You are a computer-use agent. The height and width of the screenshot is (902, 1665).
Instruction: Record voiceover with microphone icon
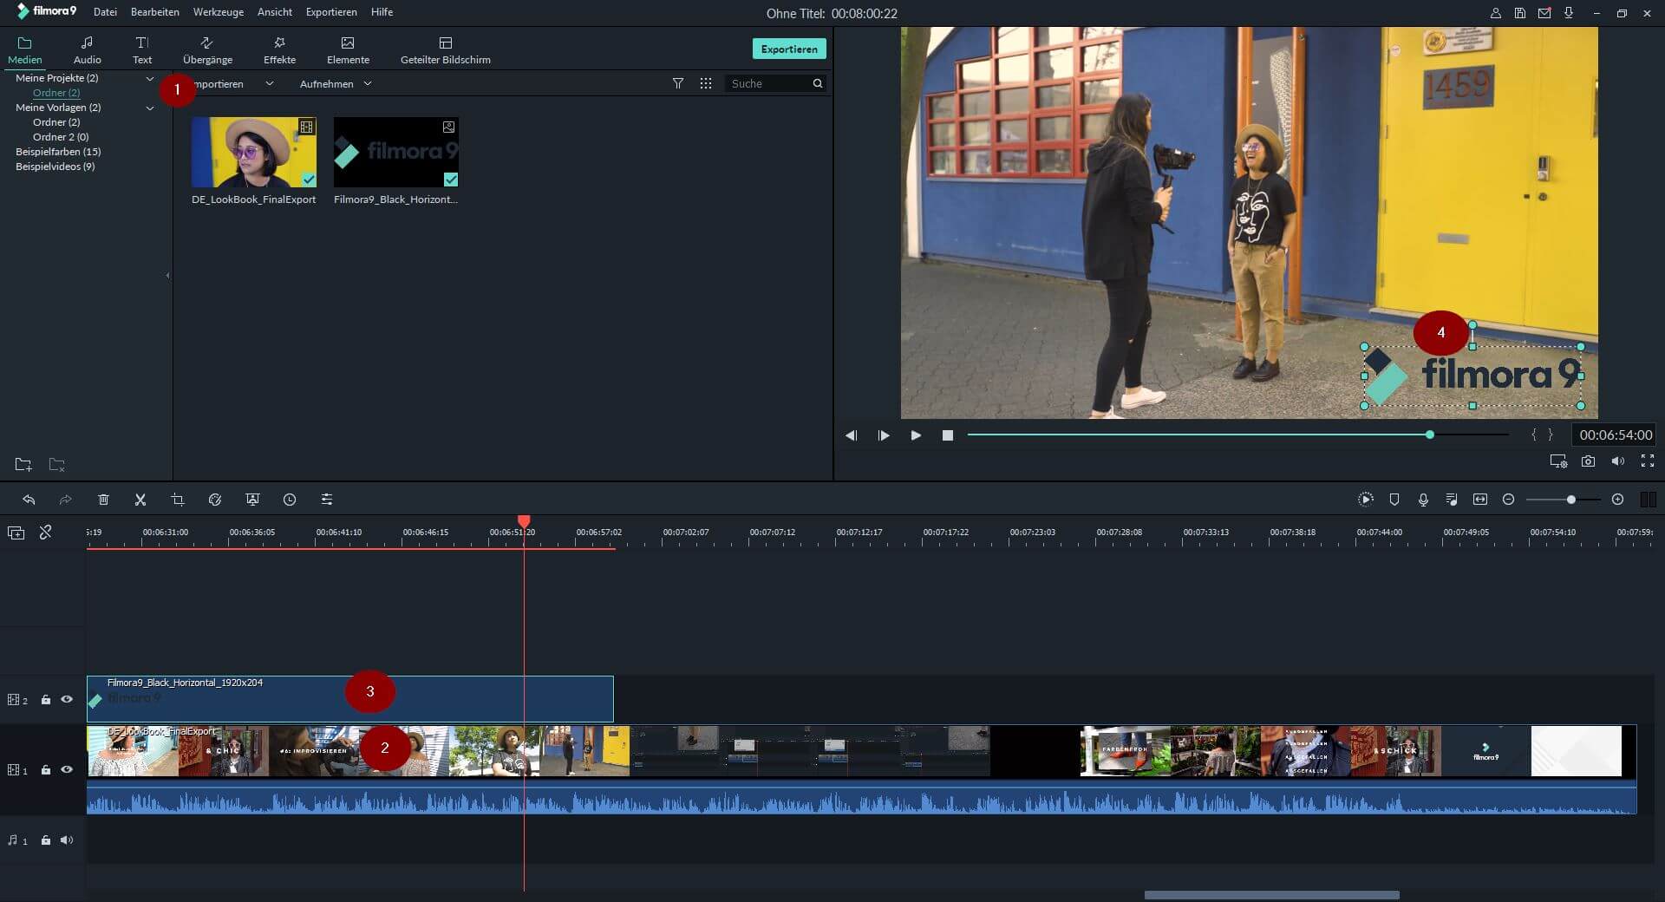point(1423,500)
